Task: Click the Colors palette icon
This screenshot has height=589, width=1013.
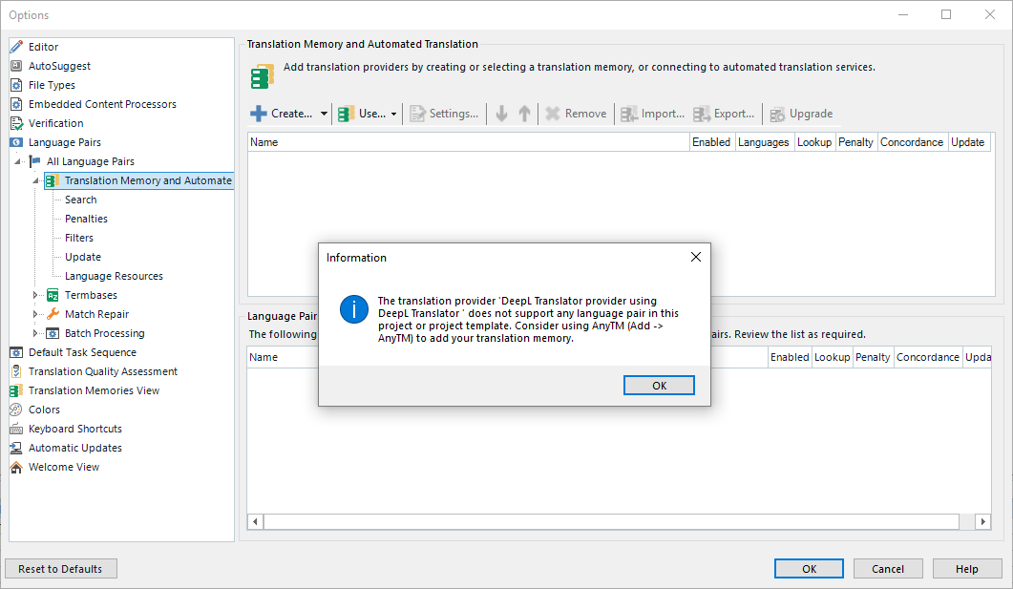Action: pyautogui.click(x=16, y=410)
